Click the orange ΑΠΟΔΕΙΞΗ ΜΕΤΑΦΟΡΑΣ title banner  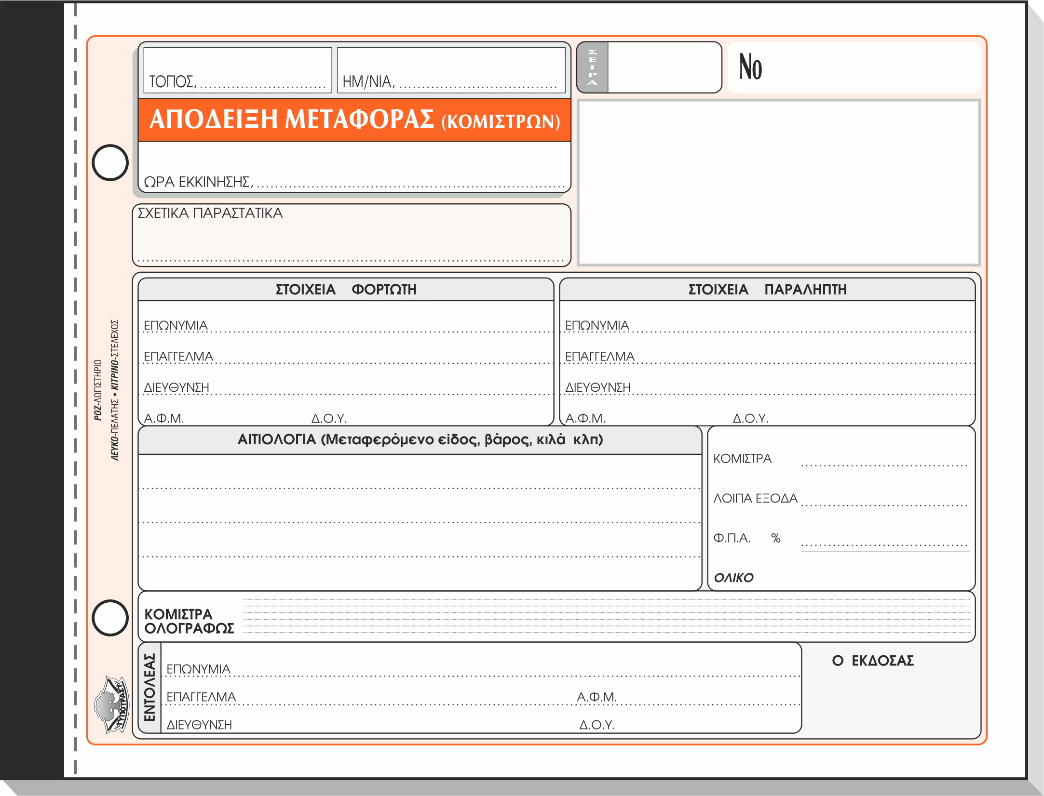click(354, 120)
